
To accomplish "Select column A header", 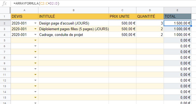I will point(24,10).
